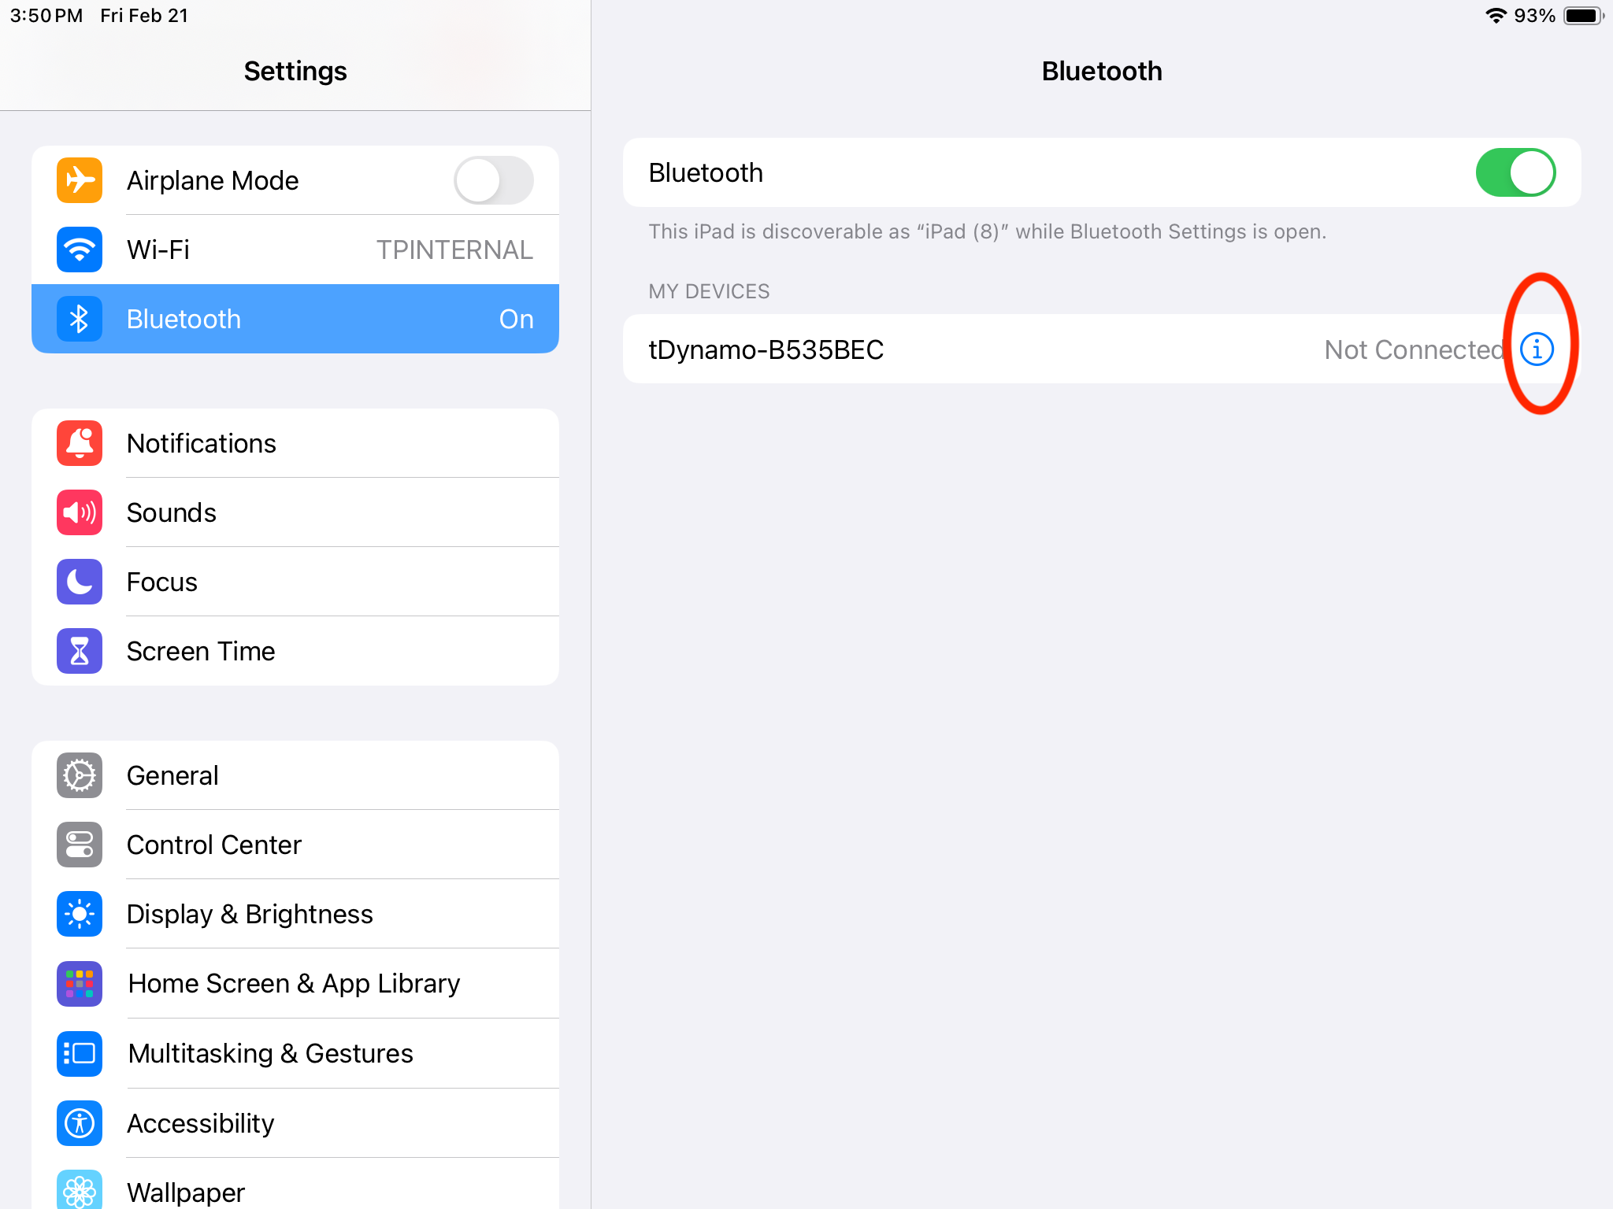Select the highlighted Bluetooth sidebar row
This screenshot has width=1613, height=1209.
[x=295, y=319]
